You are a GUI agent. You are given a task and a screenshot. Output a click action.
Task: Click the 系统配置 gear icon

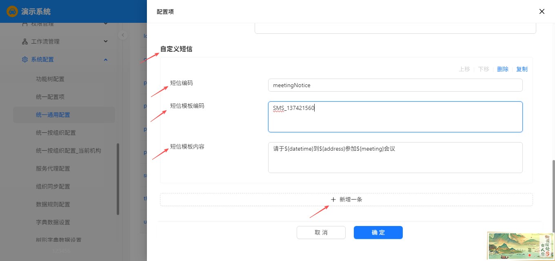tap(24, 59)
